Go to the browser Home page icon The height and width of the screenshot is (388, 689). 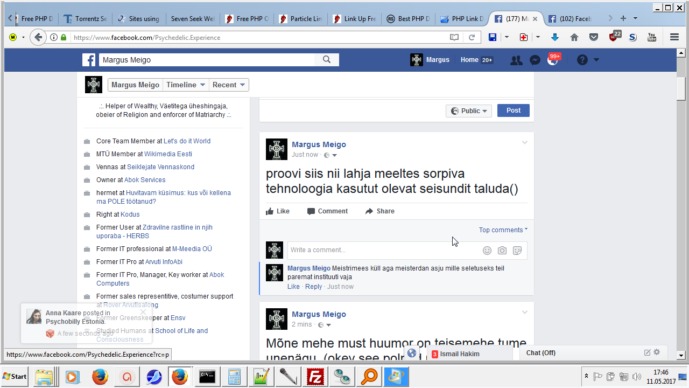(574, 37)
